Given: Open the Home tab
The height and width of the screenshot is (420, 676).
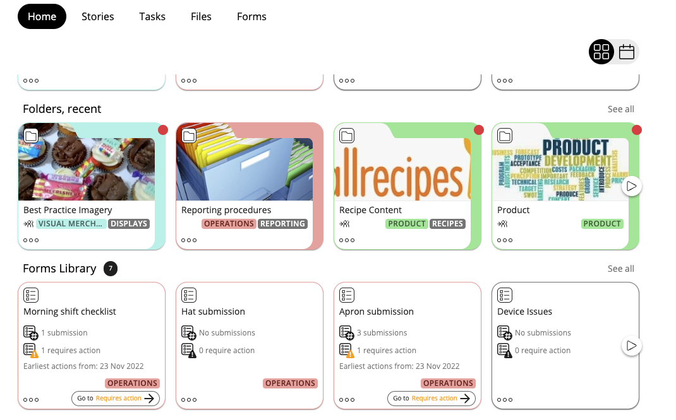Looking at the screenshot, I should (42, 16).
